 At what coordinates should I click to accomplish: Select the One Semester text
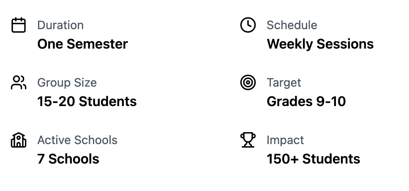tap(82, 44)
